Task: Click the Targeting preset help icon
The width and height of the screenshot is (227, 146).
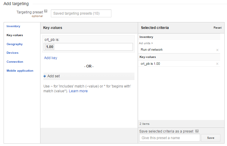Action: (46, 11)
